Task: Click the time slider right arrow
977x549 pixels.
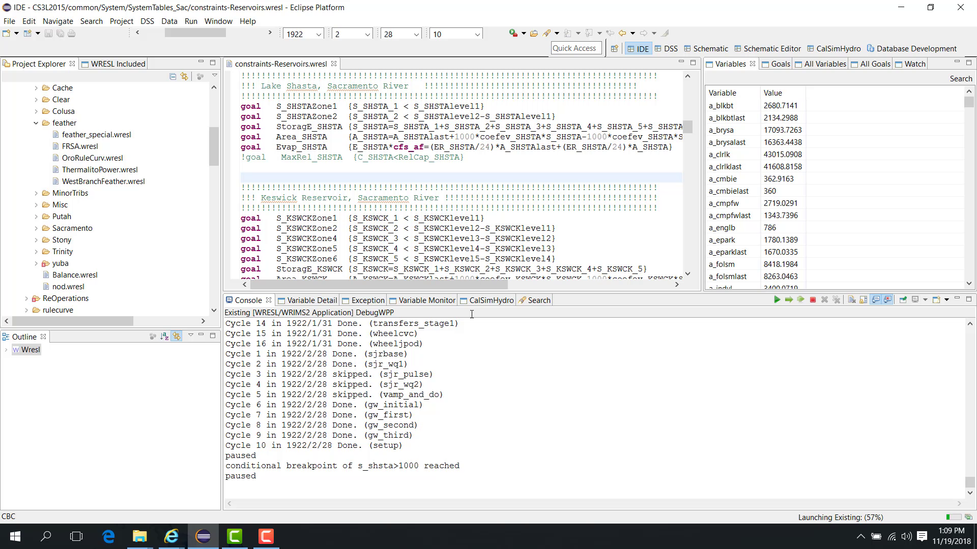Action: point(270,33)
